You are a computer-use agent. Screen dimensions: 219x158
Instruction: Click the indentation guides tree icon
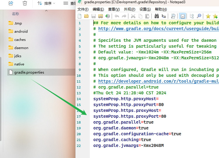192,16
